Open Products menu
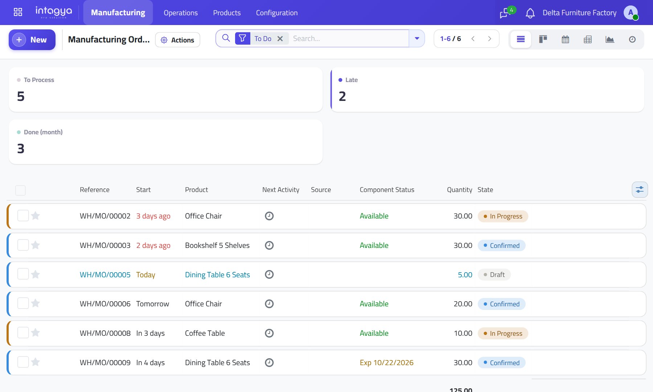 pos(227,13)
